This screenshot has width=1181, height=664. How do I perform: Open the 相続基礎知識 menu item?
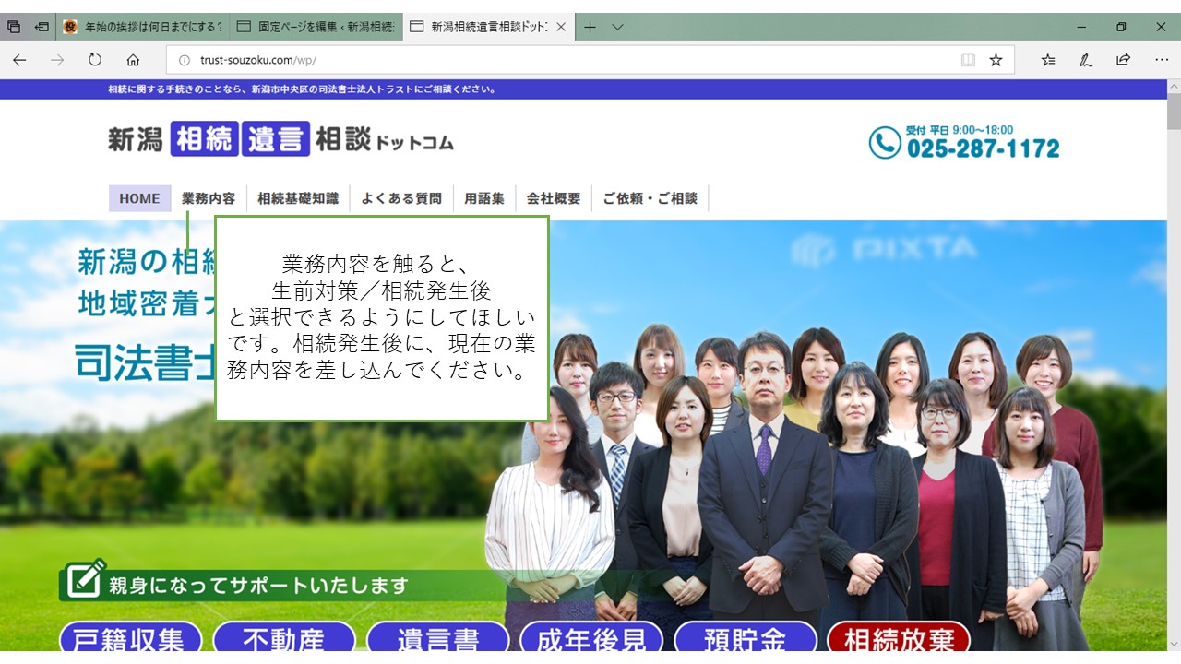pyautogui.click(x=298, y=198)
